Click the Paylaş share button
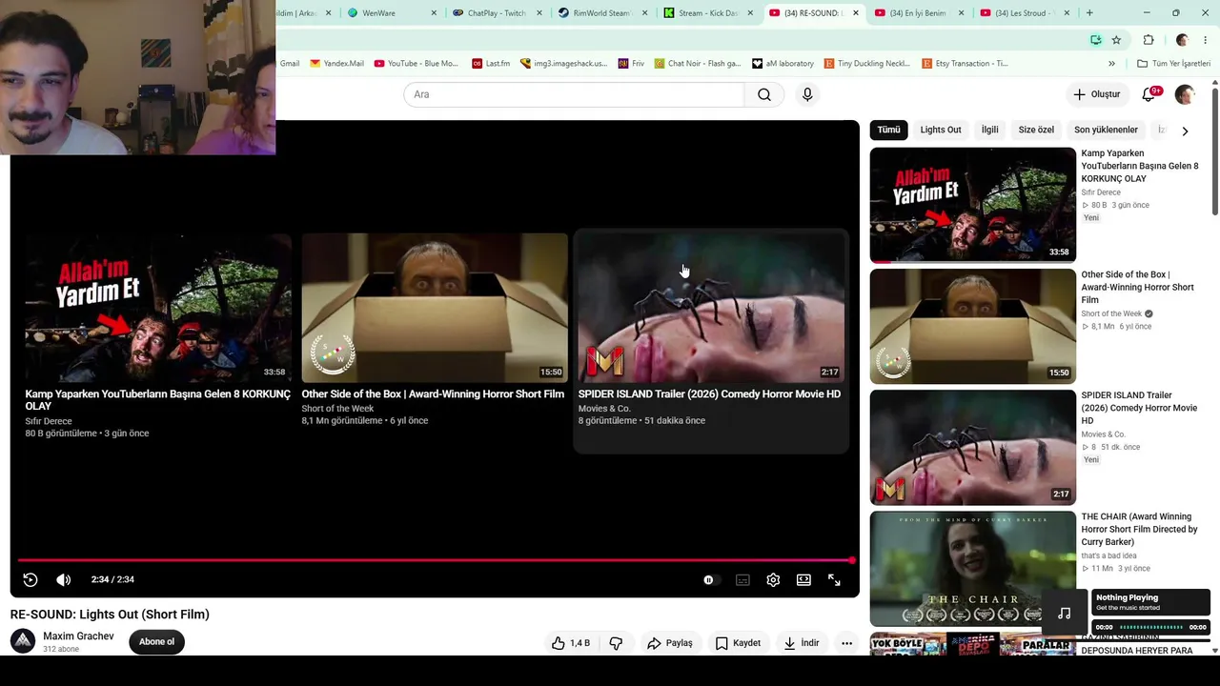 click(670, 643)
